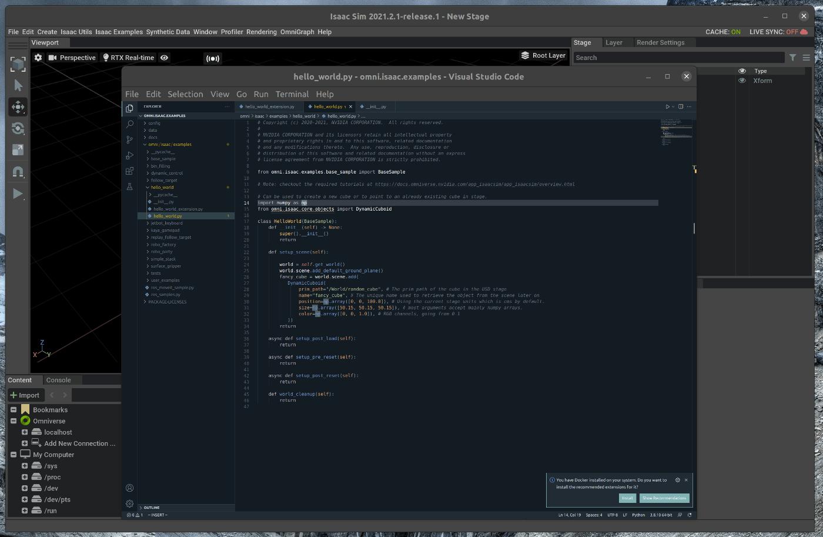Click the errors and warnings status indicator
Screen dimensions: 823x537
[x=135, y=515]
